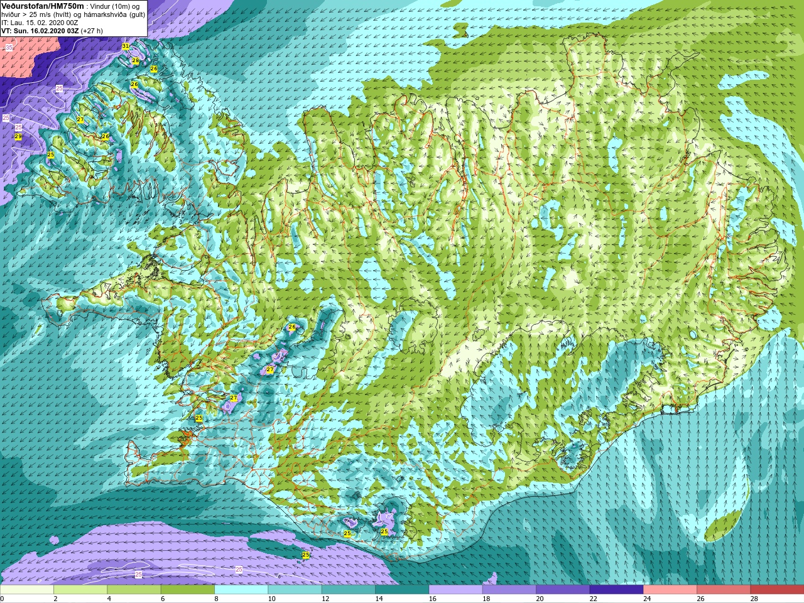Click the legend scale number 14

[379, 599]
